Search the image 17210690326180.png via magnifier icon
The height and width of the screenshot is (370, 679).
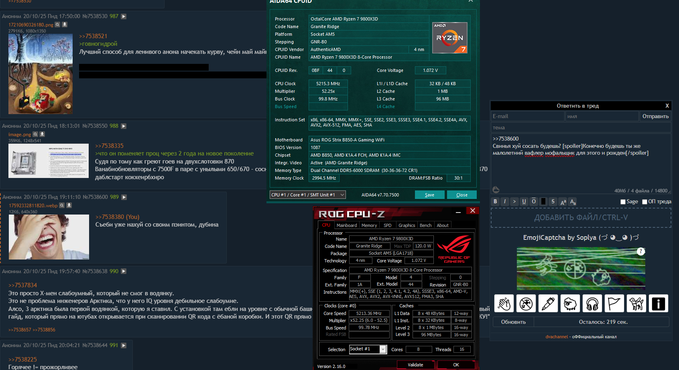pos(57,25)
